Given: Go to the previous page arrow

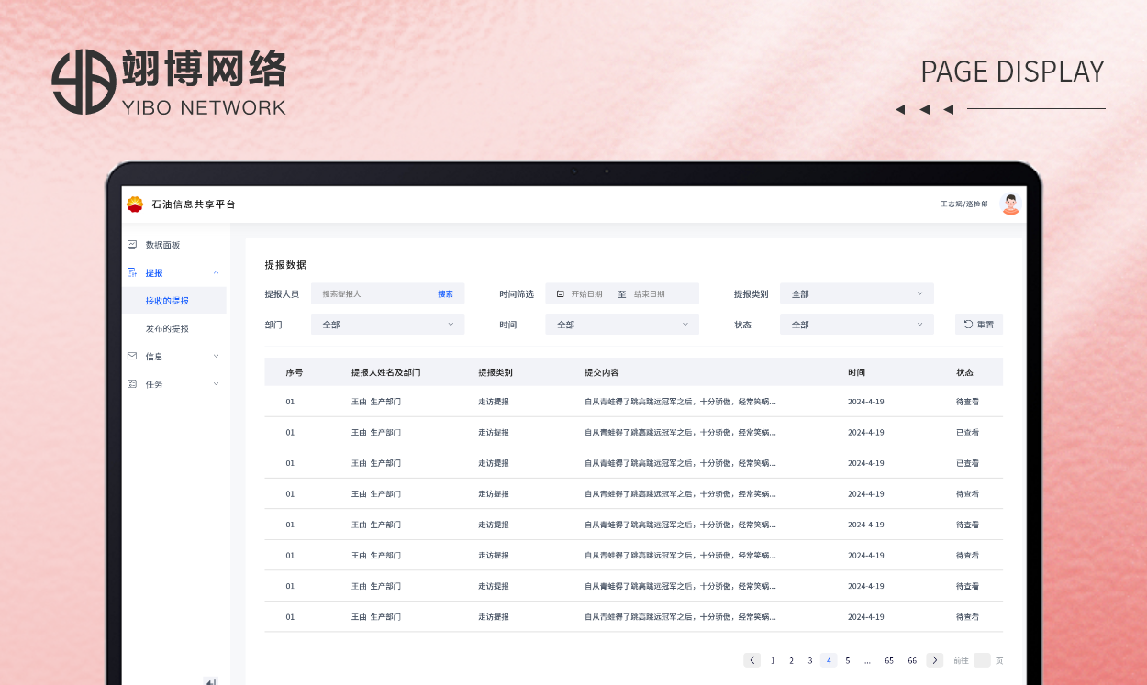Looking at the screenshot, I should [752, 660].
